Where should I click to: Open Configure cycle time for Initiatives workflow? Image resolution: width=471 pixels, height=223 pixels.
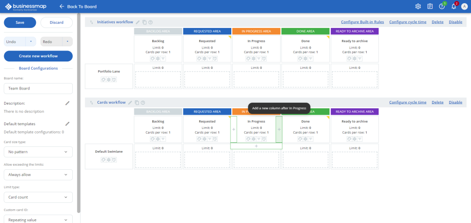[408, 22]
